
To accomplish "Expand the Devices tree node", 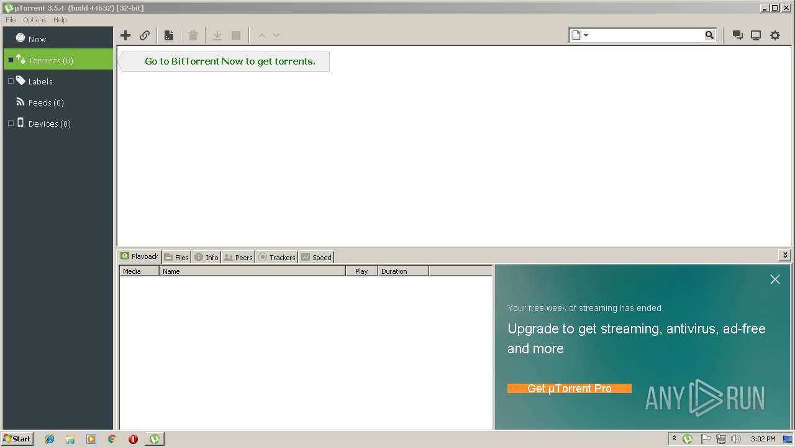I will [11, 124].
